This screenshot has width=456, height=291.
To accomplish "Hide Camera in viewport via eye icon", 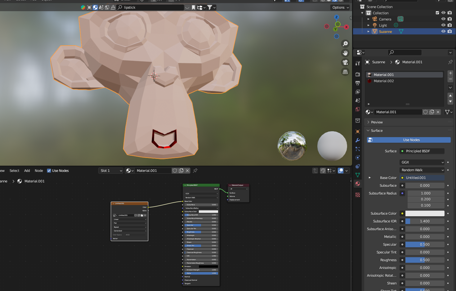I will pyautogui.click(x=443, y=19).
